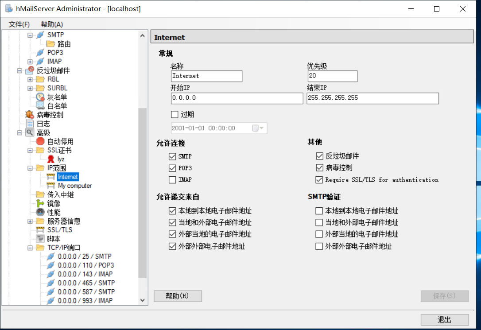The image size is (481, 330).
Task: Open the 日志 log viewer icon
Action: click(29, 123)
